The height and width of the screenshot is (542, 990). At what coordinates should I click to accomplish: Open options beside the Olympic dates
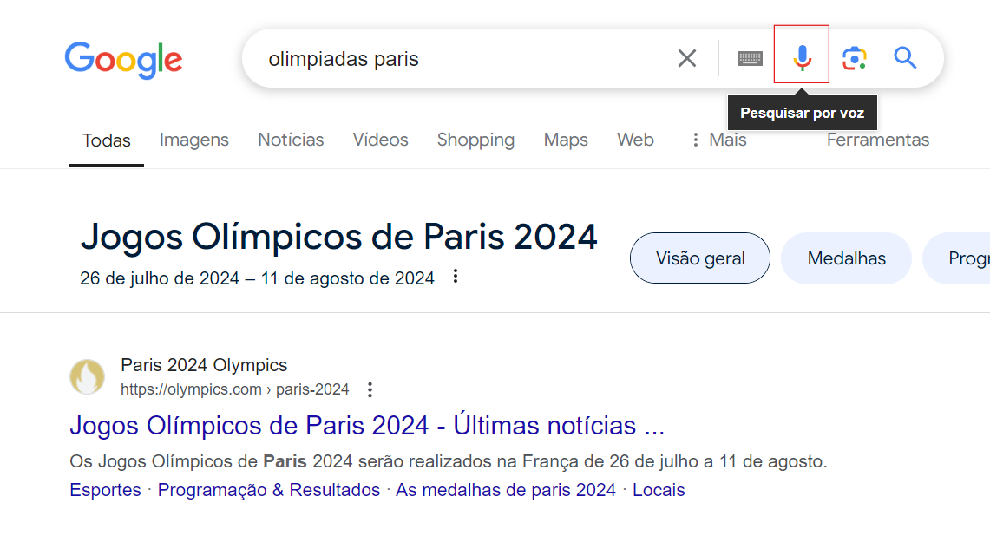pos(456,277)
